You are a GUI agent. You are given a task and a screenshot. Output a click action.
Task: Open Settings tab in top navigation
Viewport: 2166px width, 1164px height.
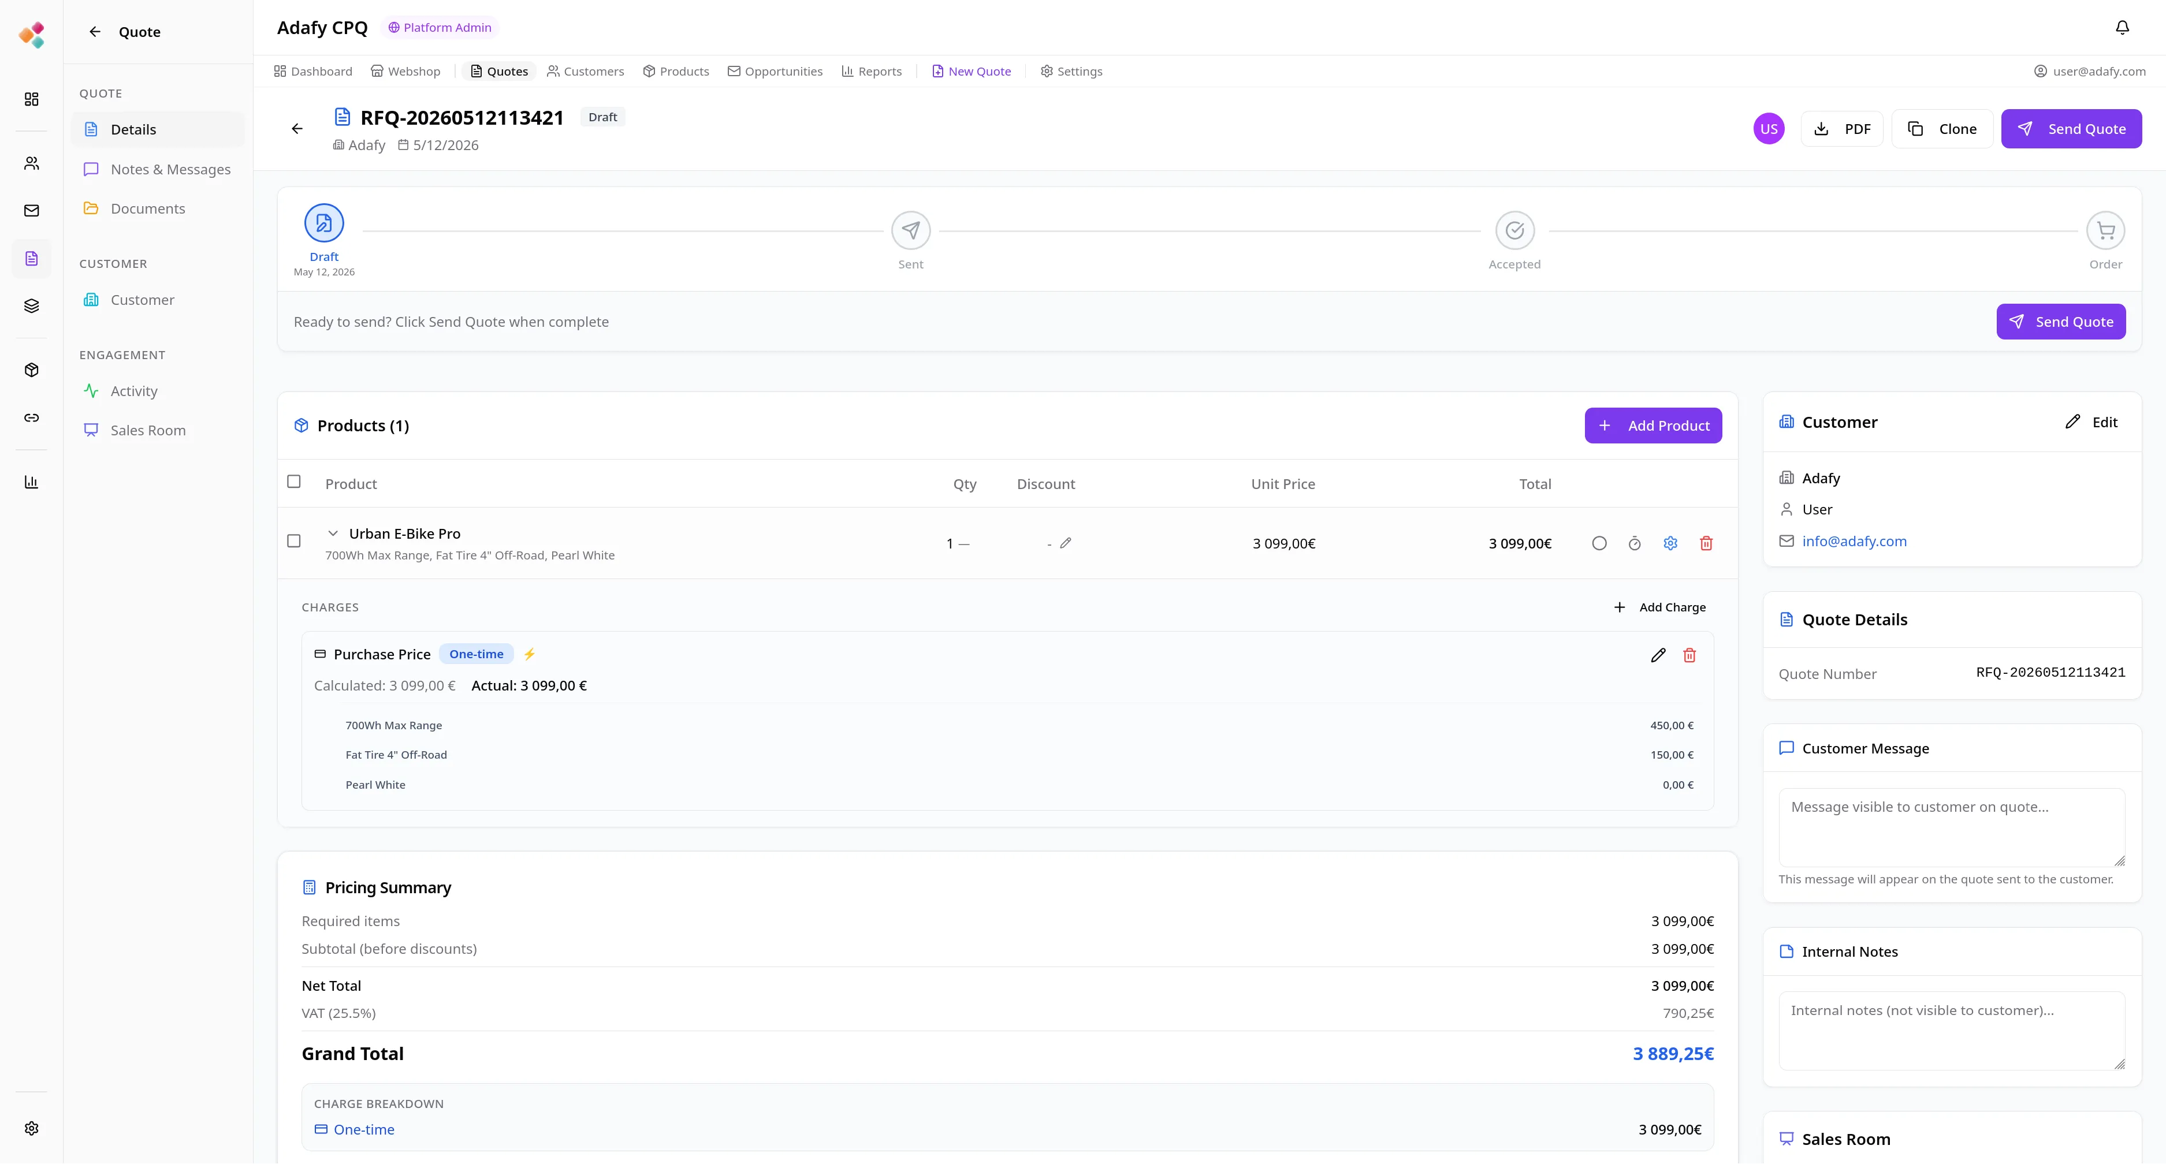[x=1071, y=72]
